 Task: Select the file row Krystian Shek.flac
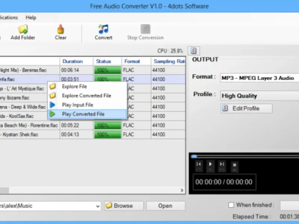[x=92, y=134]
